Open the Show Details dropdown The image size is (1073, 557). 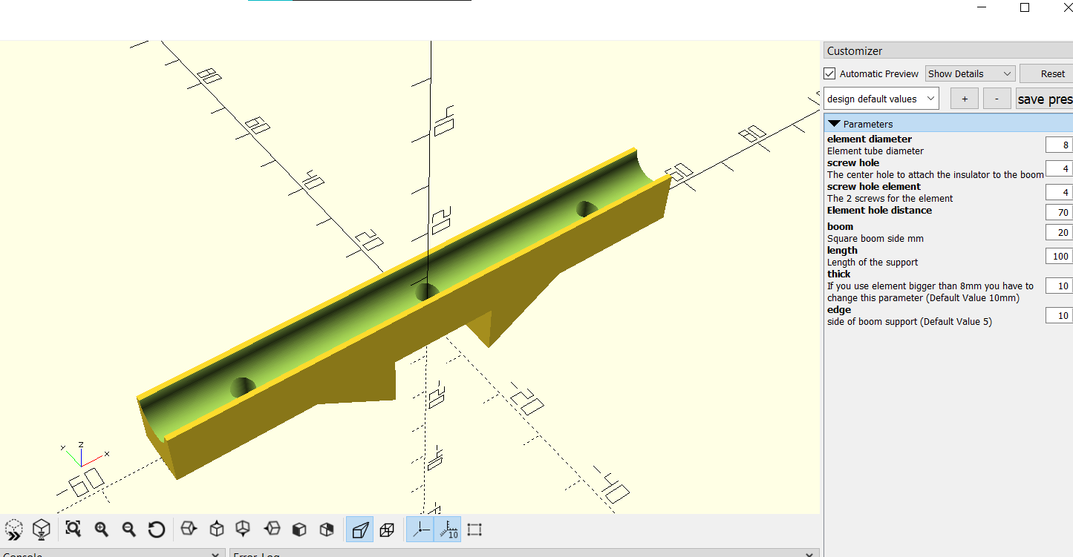coord(970,73)
